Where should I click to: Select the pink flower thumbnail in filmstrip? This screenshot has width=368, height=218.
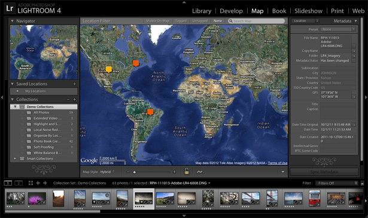(x=37, y=198)
